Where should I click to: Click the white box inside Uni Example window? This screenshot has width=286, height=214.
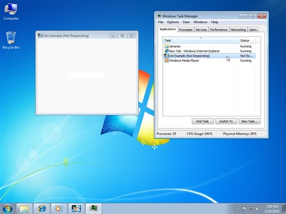[86, 75]
